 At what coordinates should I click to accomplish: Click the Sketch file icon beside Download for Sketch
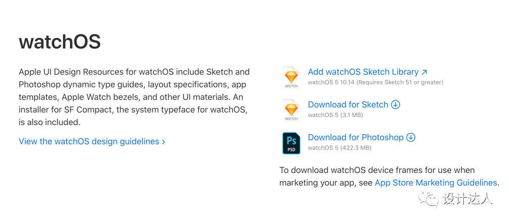click(291, 110)
